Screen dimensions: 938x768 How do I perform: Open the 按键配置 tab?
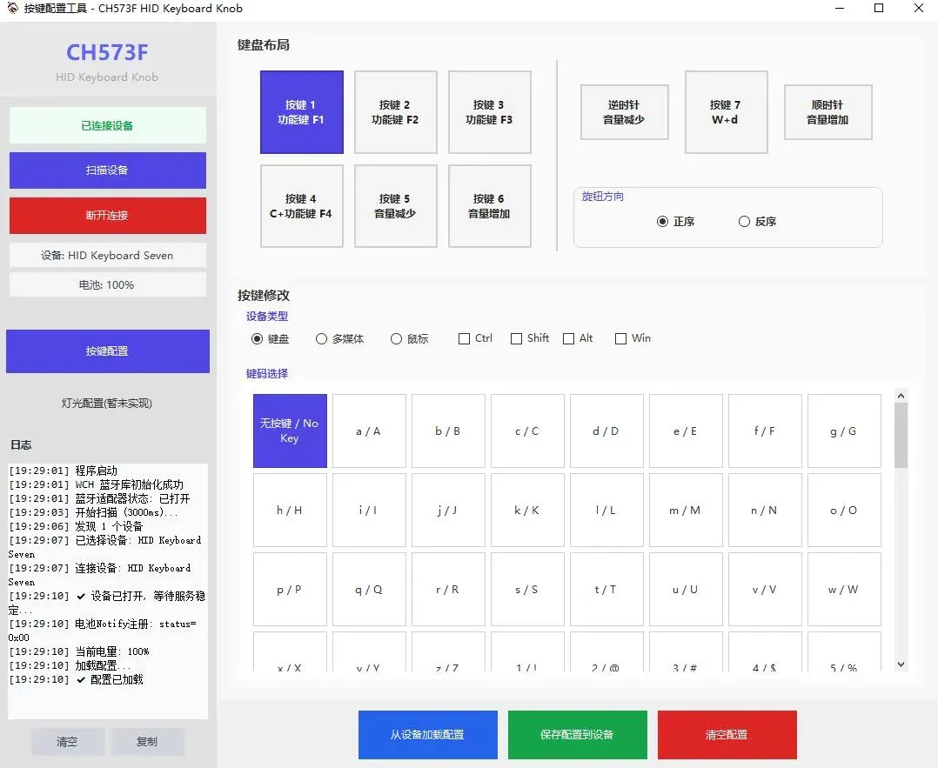108,351
